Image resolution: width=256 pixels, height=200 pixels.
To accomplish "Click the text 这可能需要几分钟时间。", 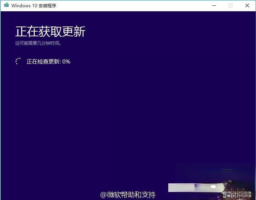I will click(38, 43).
